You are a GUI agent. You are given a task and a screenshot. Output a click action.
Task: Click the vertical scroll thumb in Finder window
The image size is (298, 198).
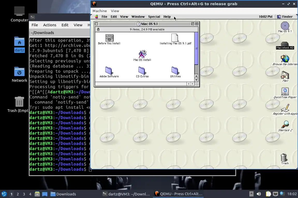[196, 48]
